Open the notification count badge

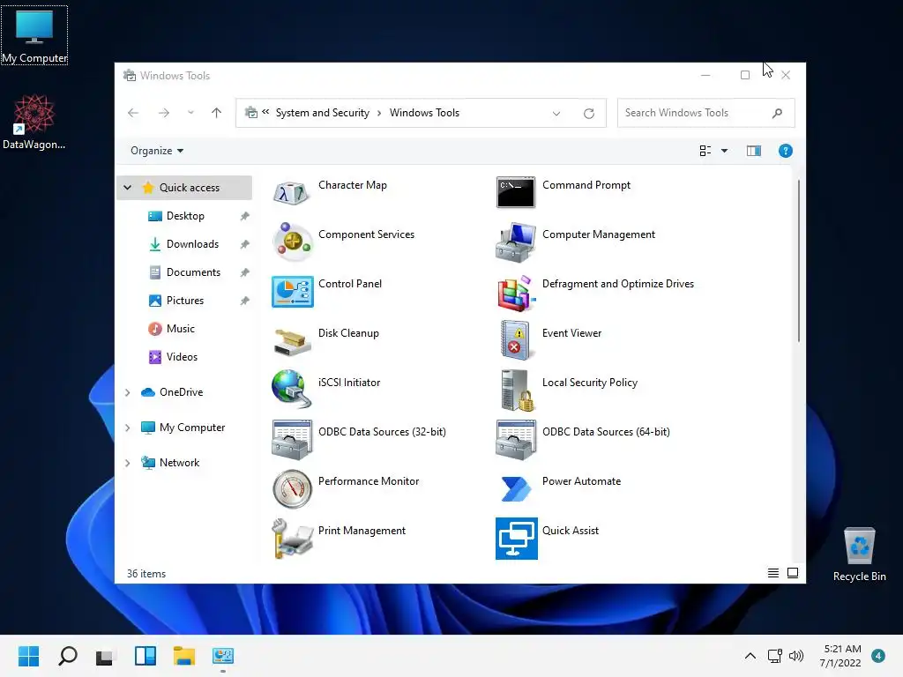[878, 656]
